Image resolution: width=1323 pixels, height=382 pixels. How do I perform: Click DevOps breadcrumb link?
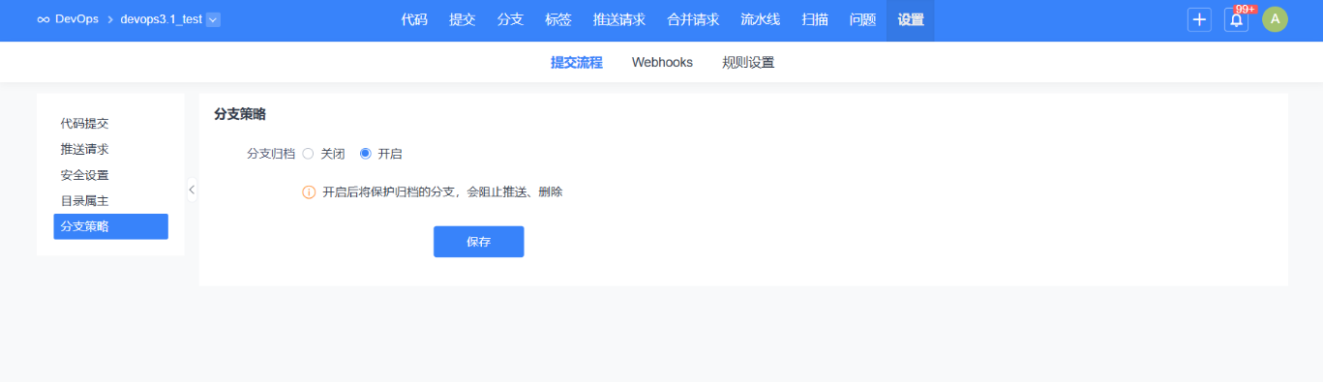coord(77,19)
